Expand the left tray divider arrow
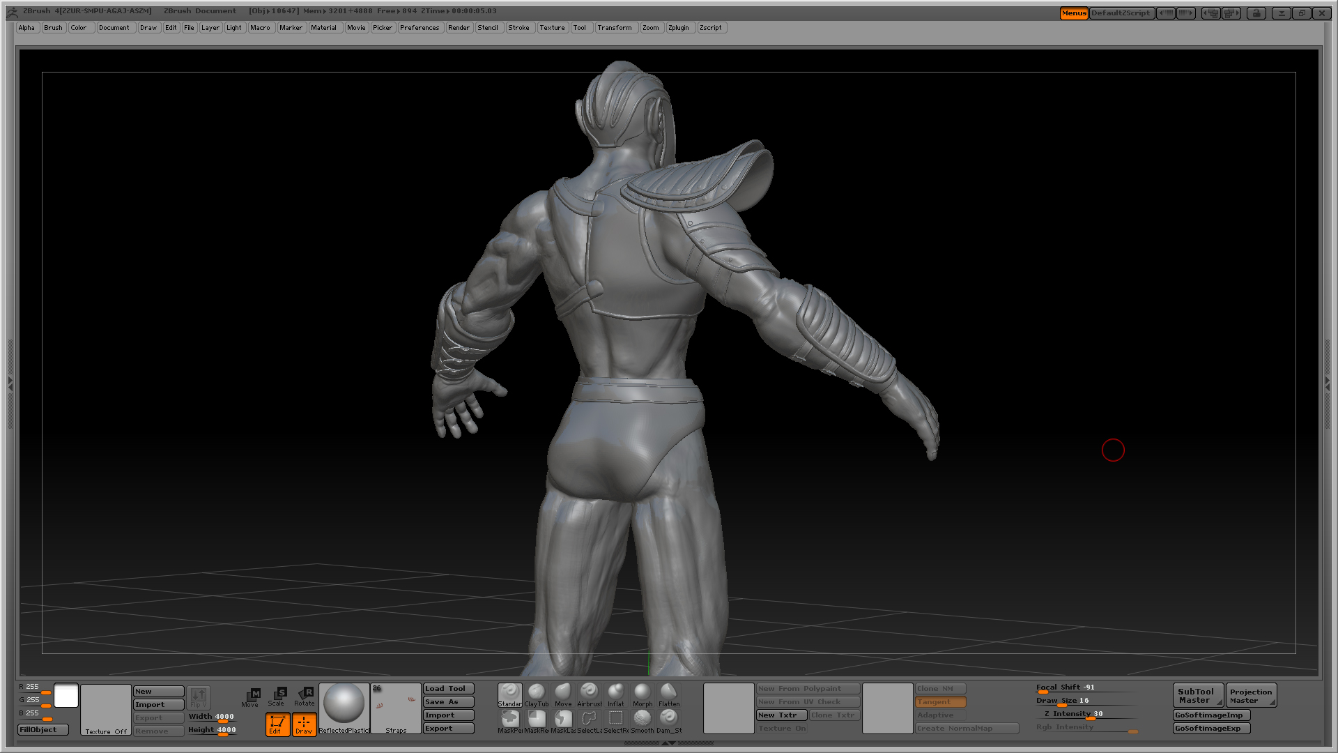The image size is (1338, 753). point(10,383)
